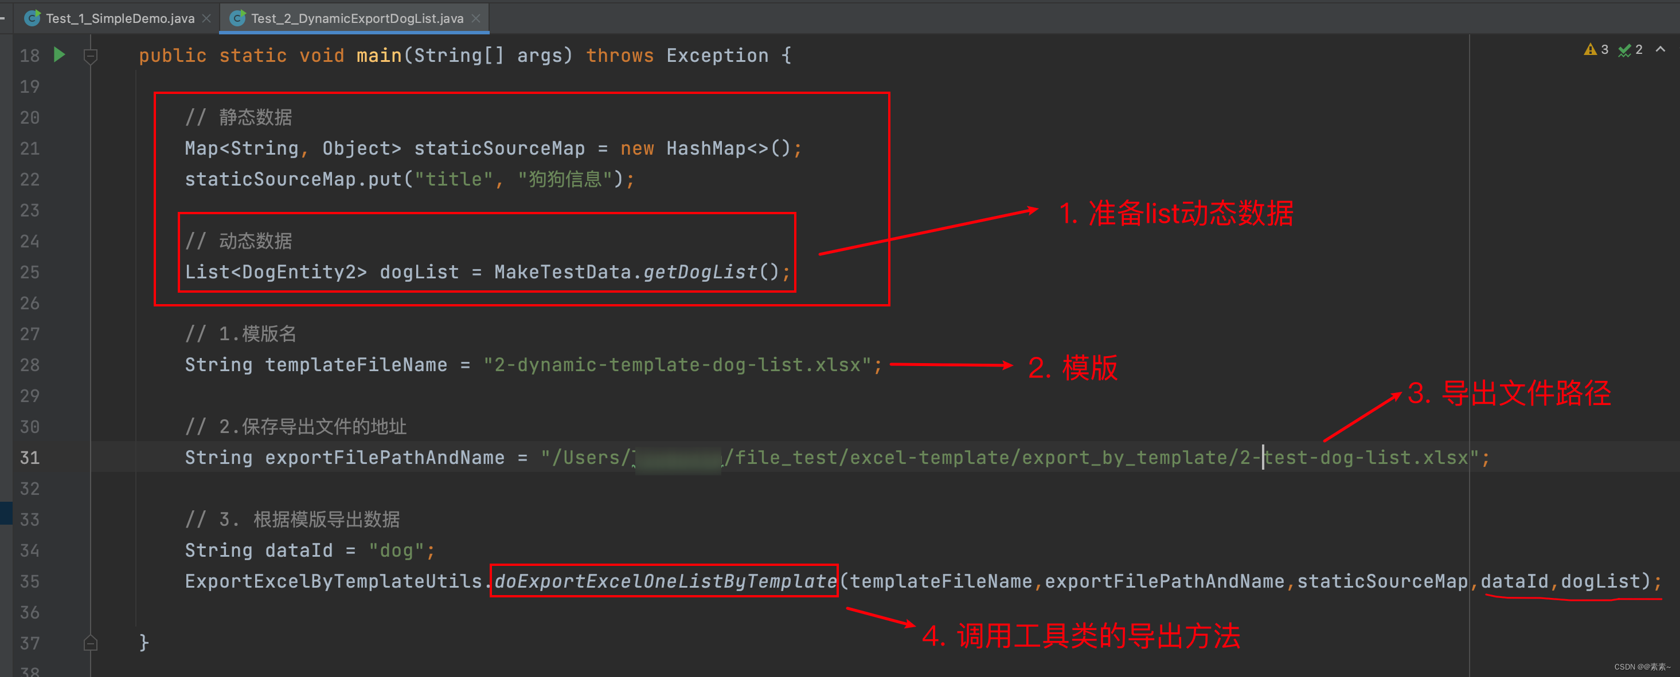This screenshot has height=677, width=1680.
Task: Collapse inspection widget chevron
Action: (x=1661, y=49)
